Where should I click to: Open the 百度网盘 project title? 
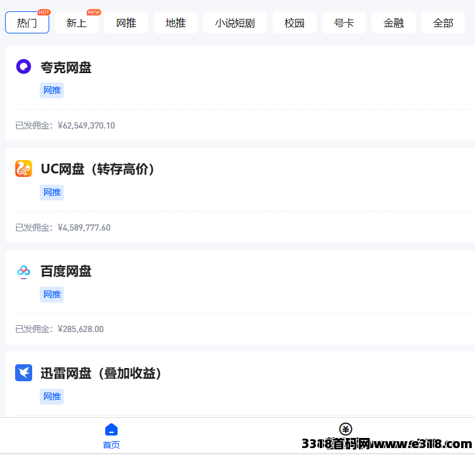[x=66, y=271]
